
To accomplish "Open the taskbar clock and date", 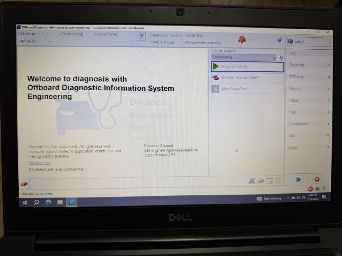I will click(x=313, y=197).
